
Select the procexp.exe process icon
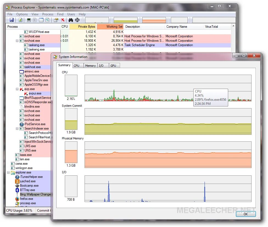(17, 203)
